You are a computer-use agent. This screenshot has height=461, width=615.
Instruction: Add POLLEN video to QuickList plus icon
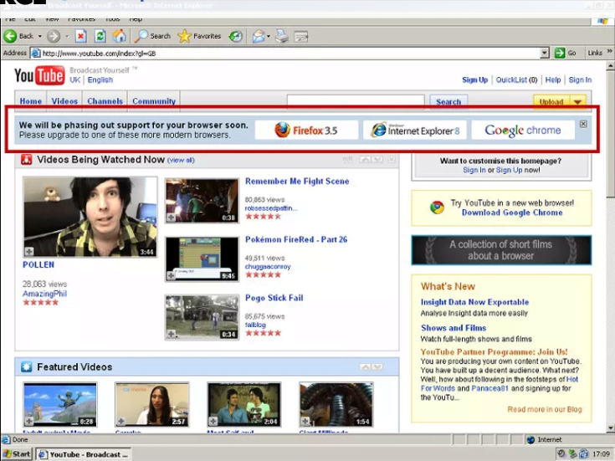tap(29, 251)
